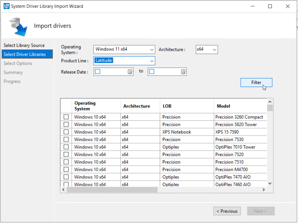Select the Select Driver Libraries step
The height and width of the screenshot is (223, 298).
tap(25, 54)
